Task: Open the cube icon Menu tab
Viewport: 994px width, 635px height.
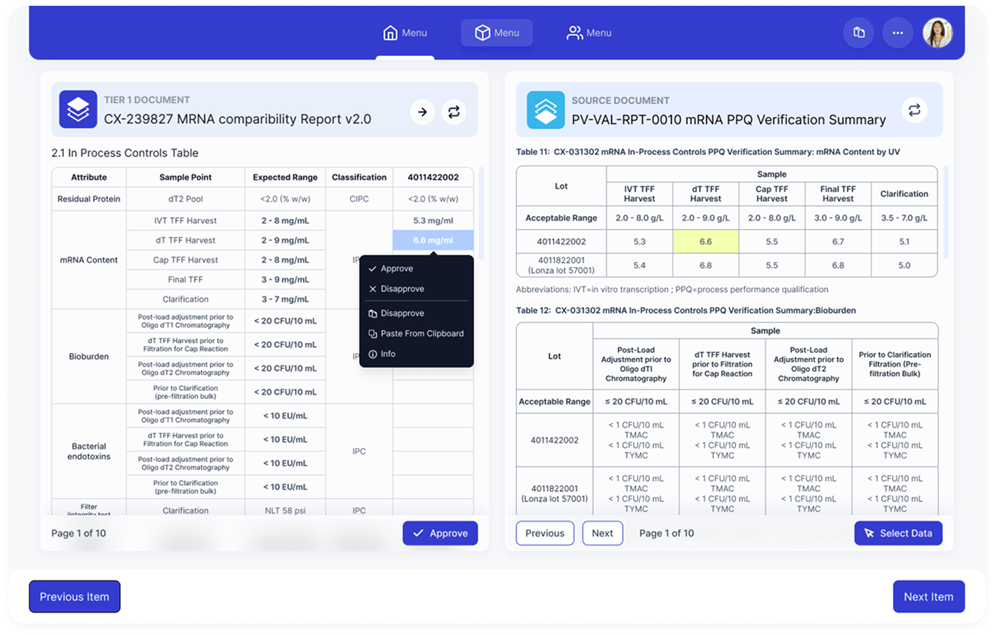Action: 497,33
